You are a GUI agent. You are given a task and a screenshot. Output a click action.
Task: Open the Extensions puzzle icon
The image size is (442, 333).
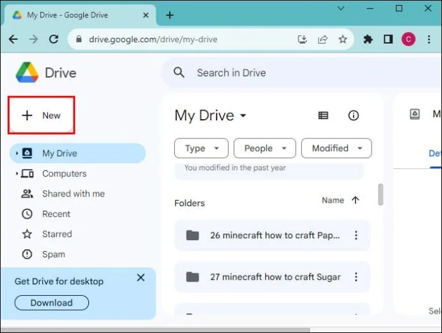pos(368,39)
